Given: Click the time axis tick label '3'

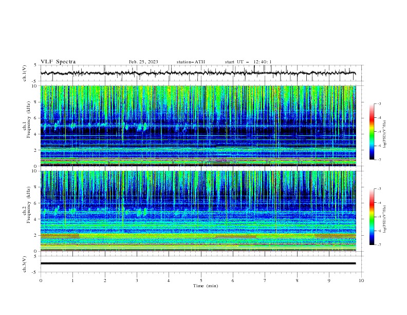Looking at the screenshot, I should pyautogui.click(x=137, y=281).
